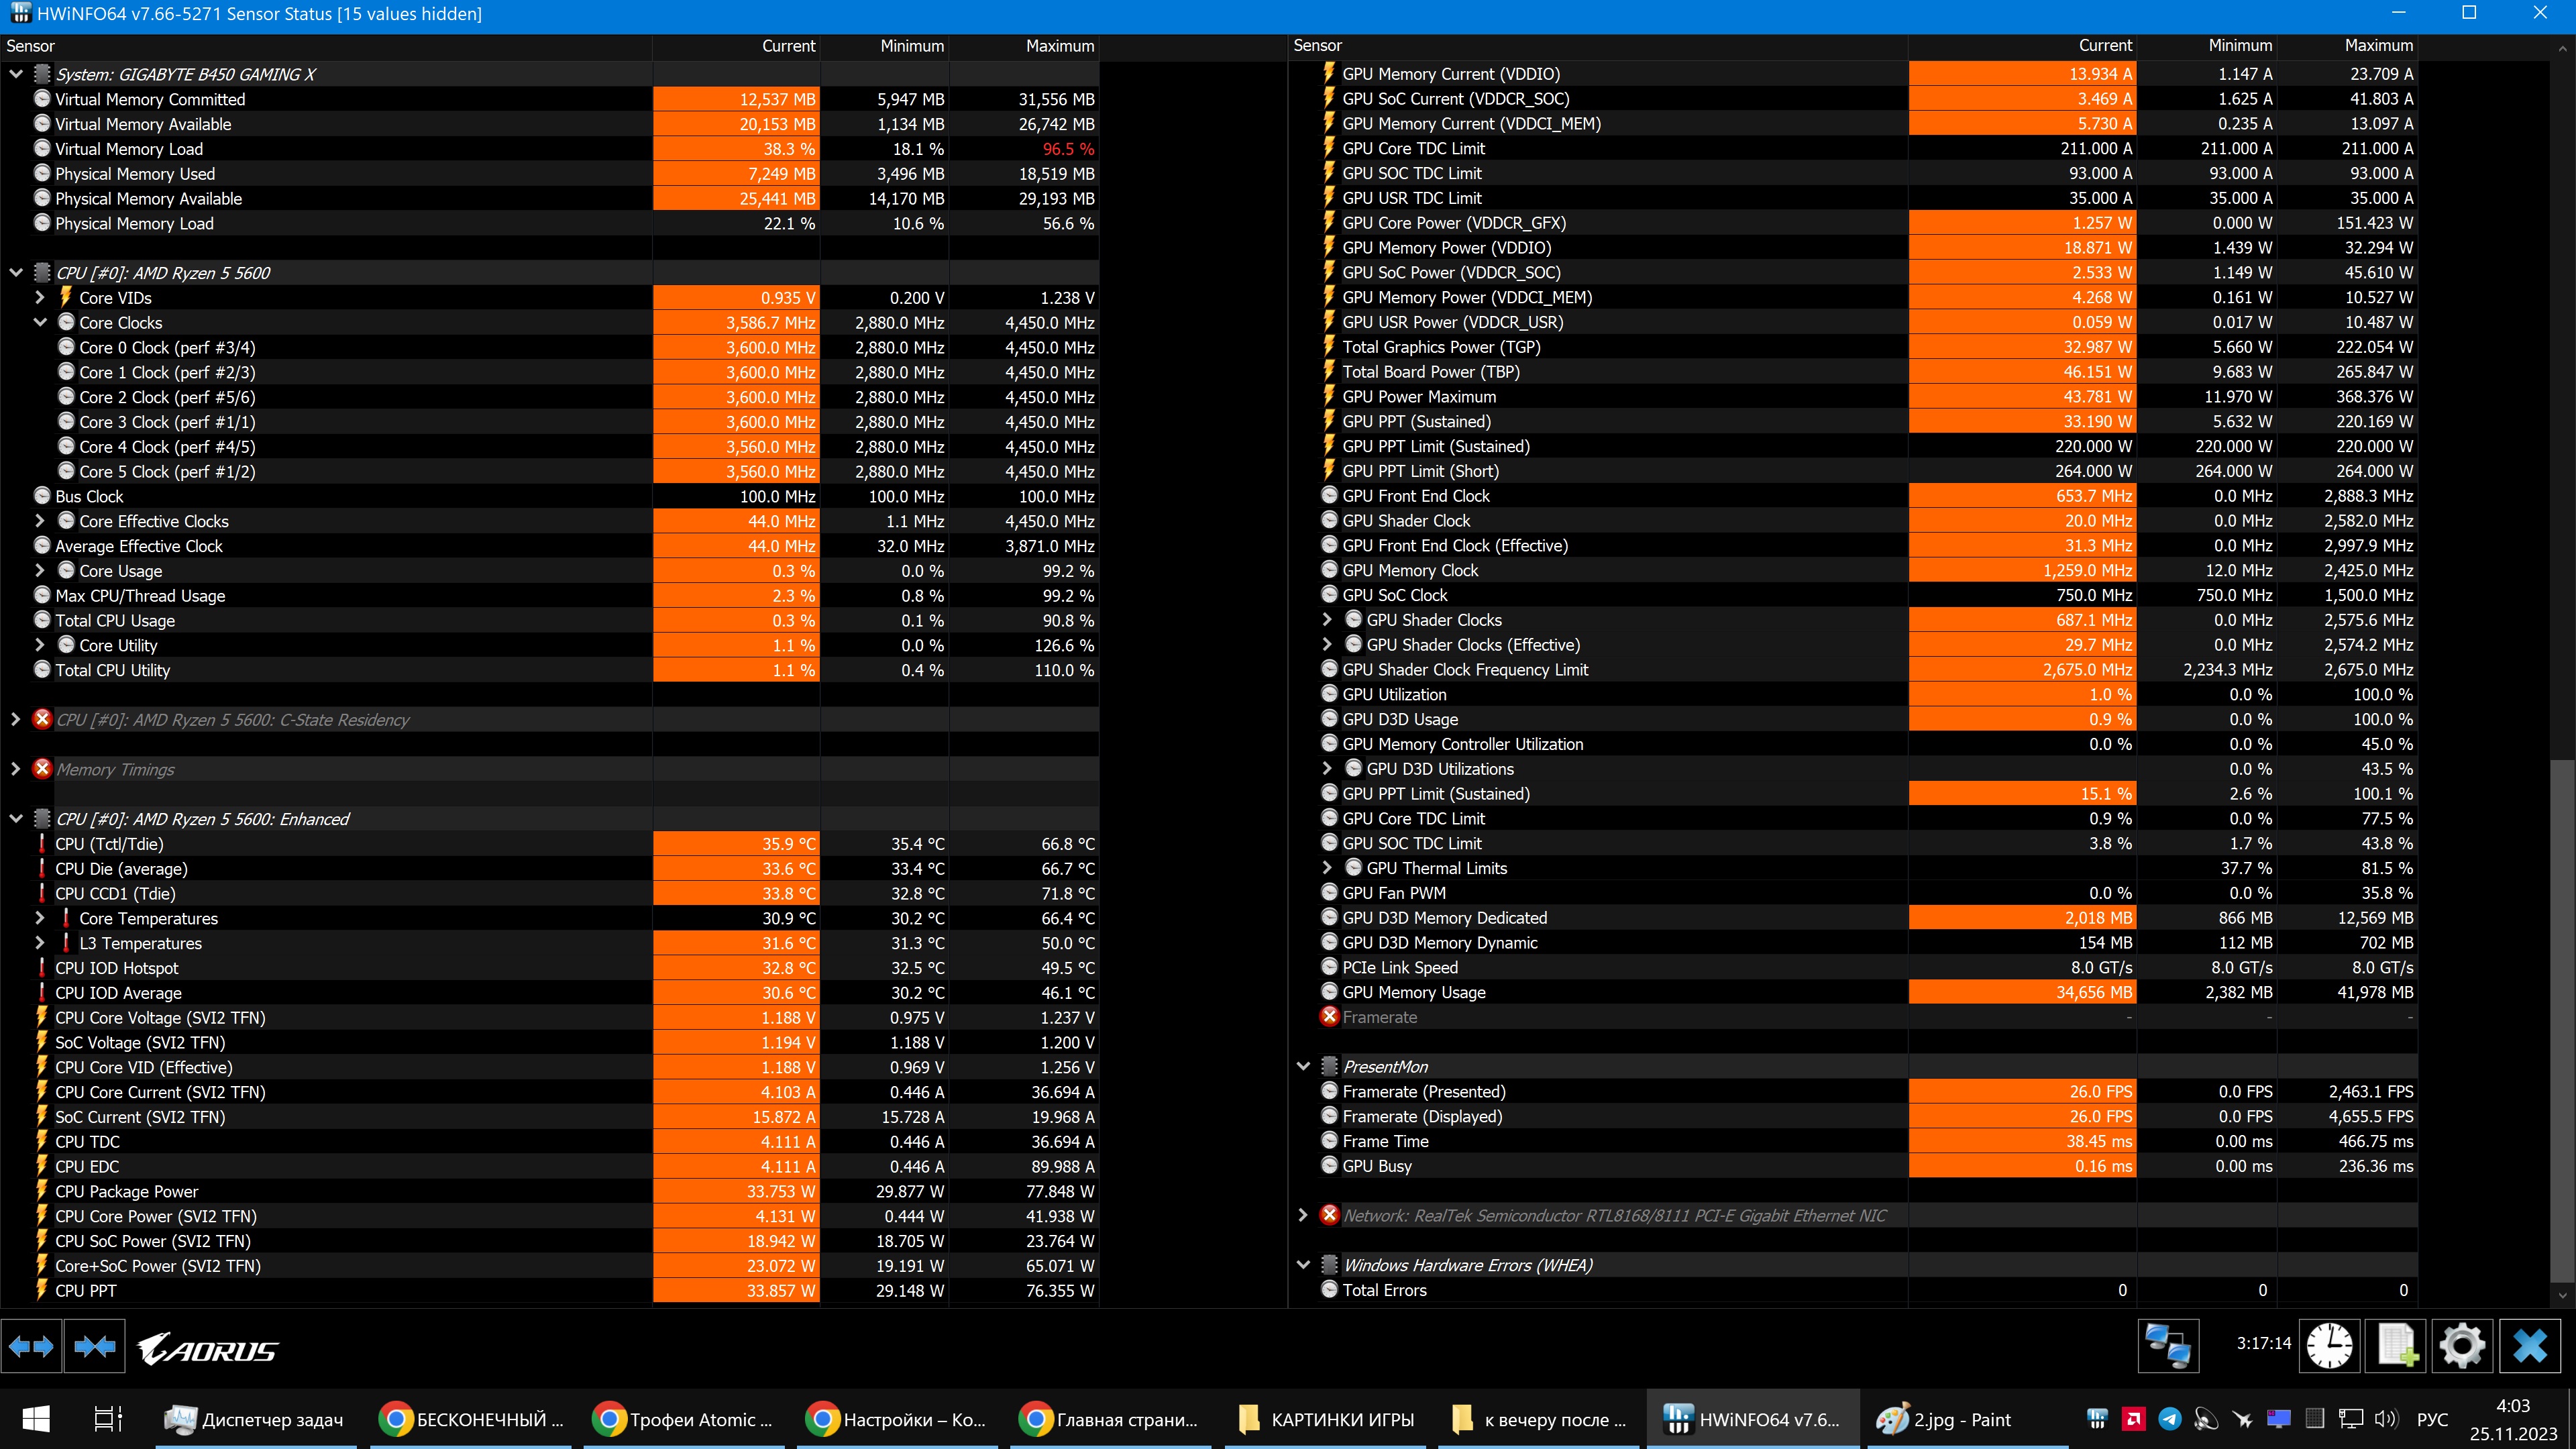This screenshot has width=2576, height=1449.
Task: Click the right panel vertical scrollbar thumb
Action: coord(2562,1020)
